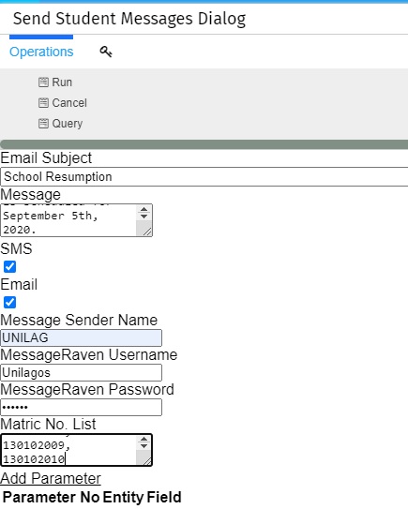Select the Query operation

click(68, 124)
